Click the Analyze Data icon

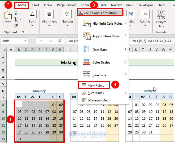coord(161,15)
